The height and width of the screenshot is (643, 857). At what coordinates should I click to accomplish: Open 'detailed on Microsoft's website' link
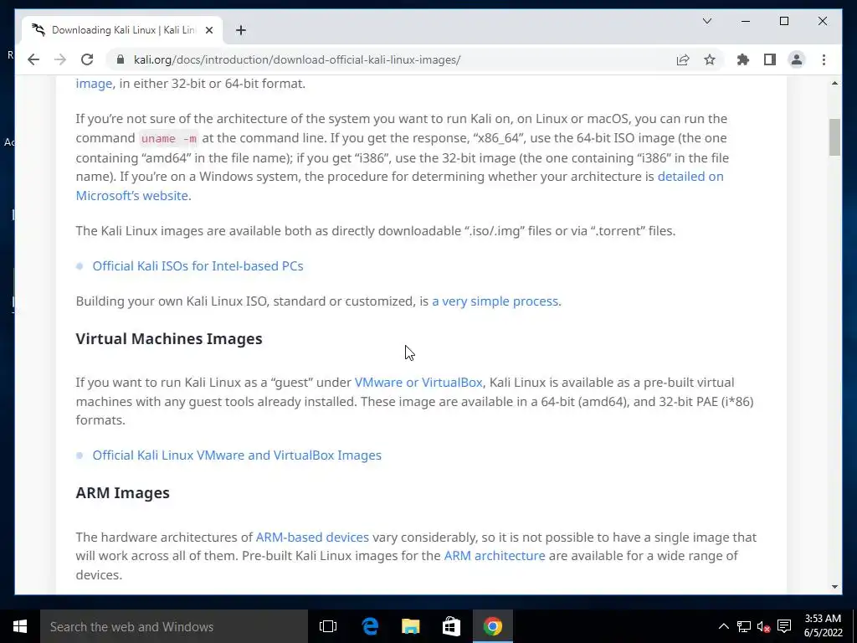pos(399,186)
